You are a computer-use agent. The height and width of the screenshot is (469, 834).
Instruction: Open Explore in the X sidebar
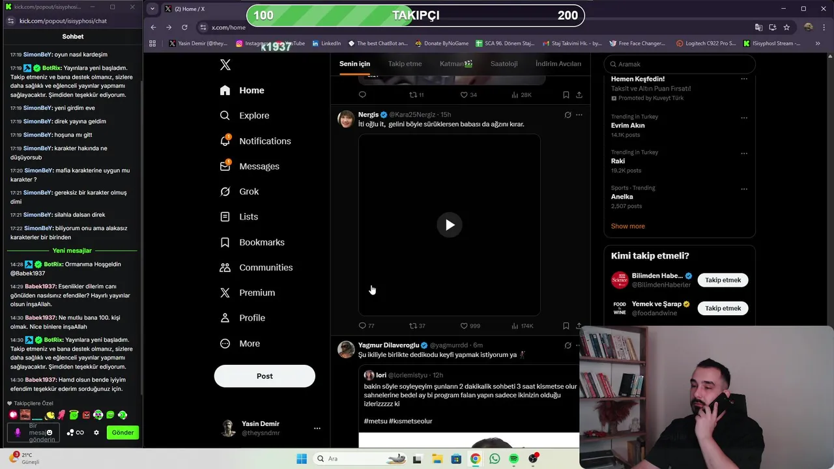tap(245, 115)
